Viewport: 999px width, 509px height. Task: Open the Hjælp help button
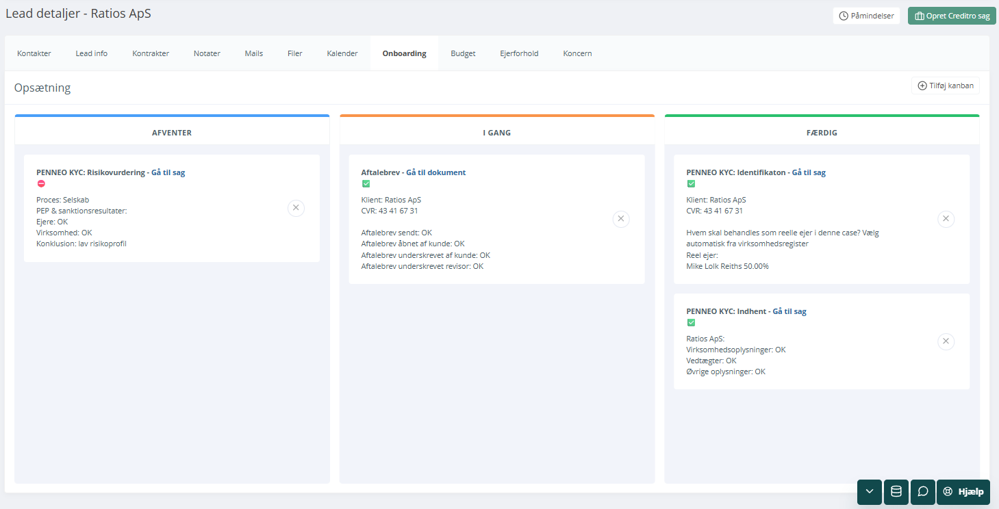[x=963, y=492]
